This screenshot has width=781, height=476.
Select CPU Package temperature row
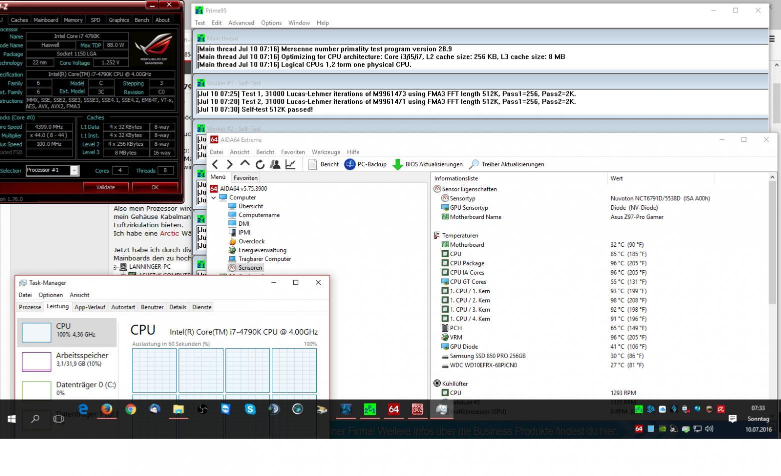pos(600,263)
